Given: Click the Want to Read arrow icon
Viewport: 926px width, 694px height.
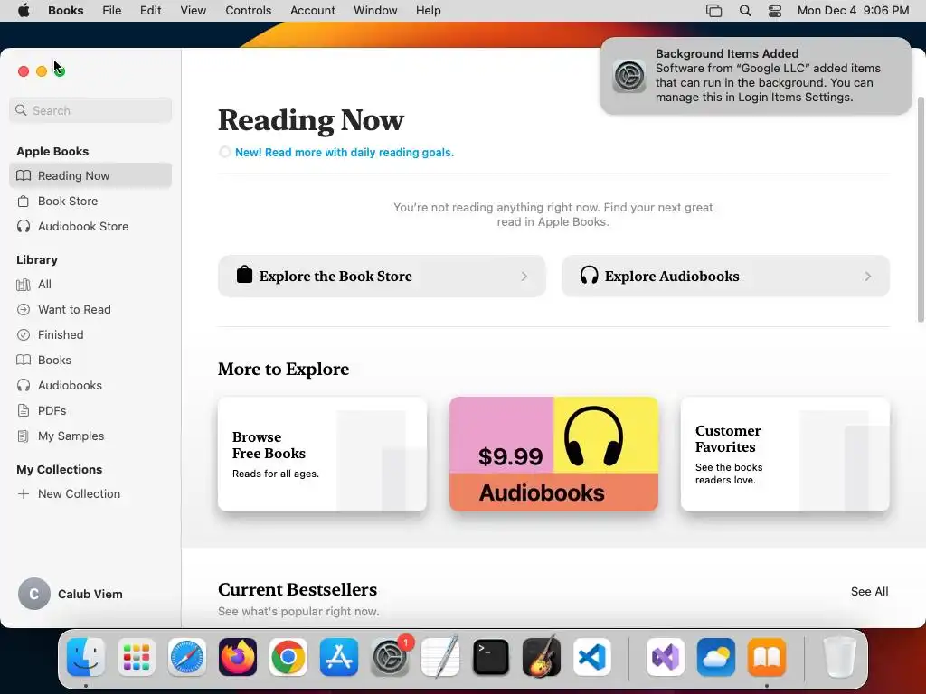Looking at the screenshot, I should (x=24, y=309).
